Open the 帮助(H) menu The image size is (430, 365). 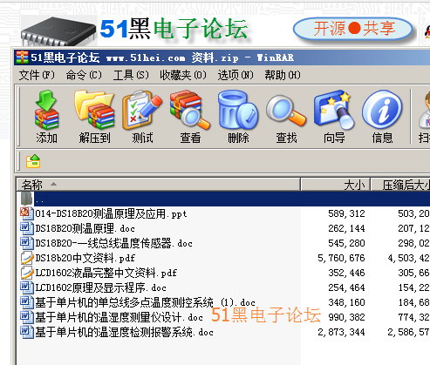tap(283, 75)
